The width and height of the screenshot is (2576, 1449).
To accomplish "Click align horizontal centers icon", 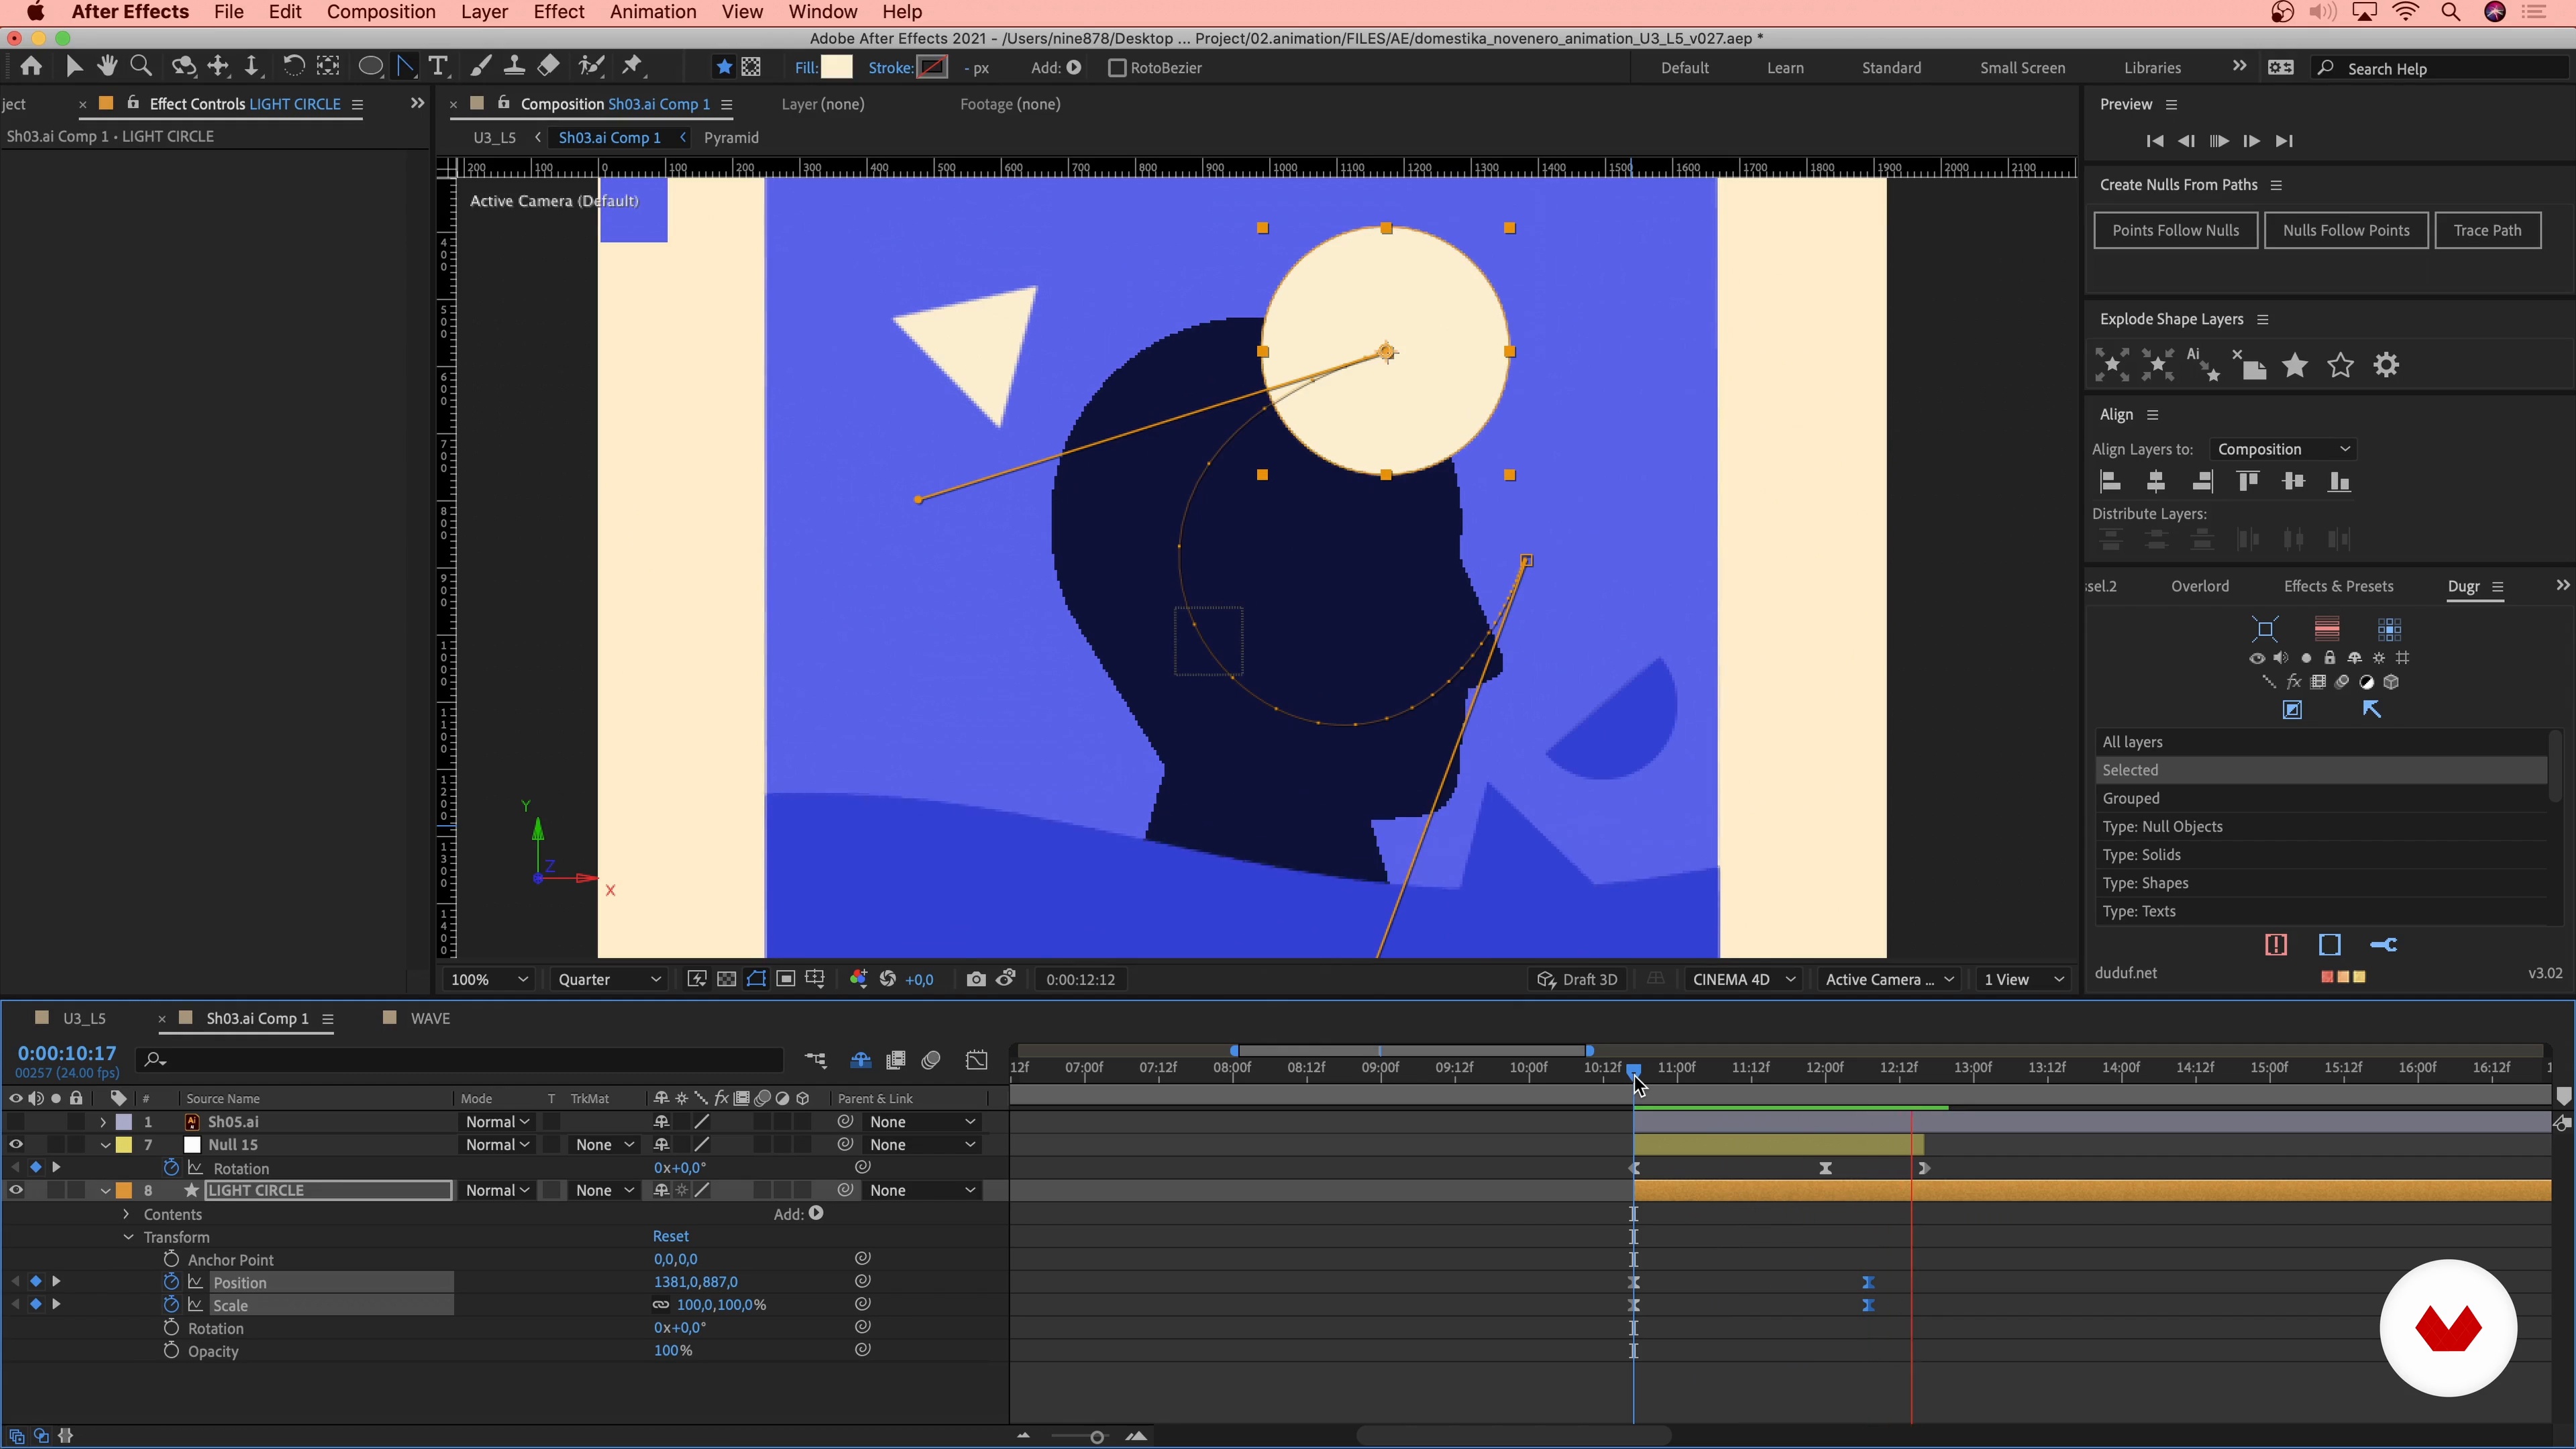I will (2156, 482).
